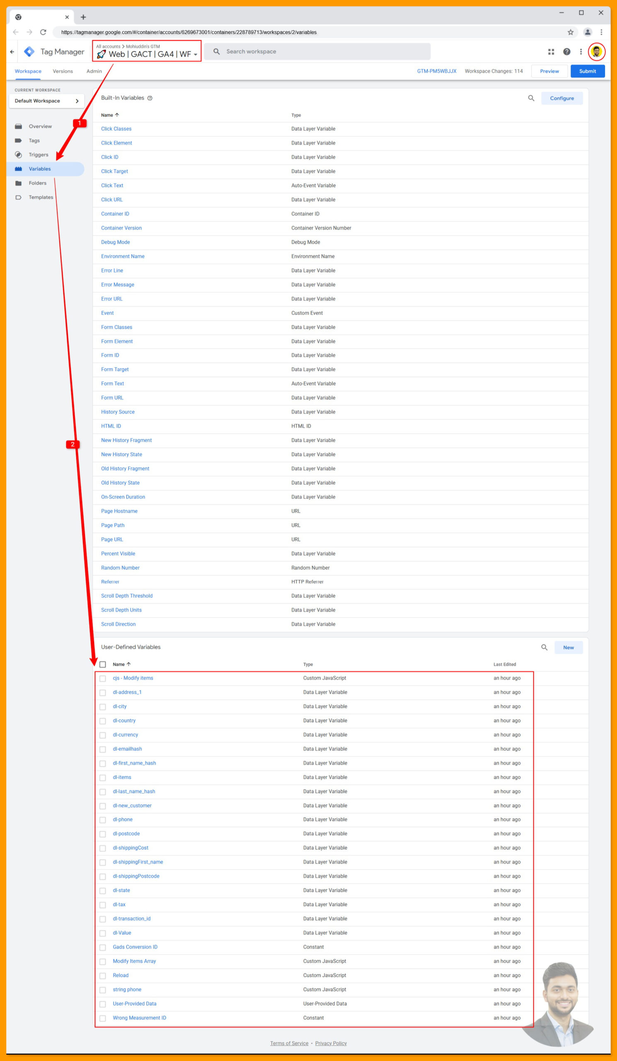617x1061 pixels.
Task: Reload the browser page
Action: point(43,32)
